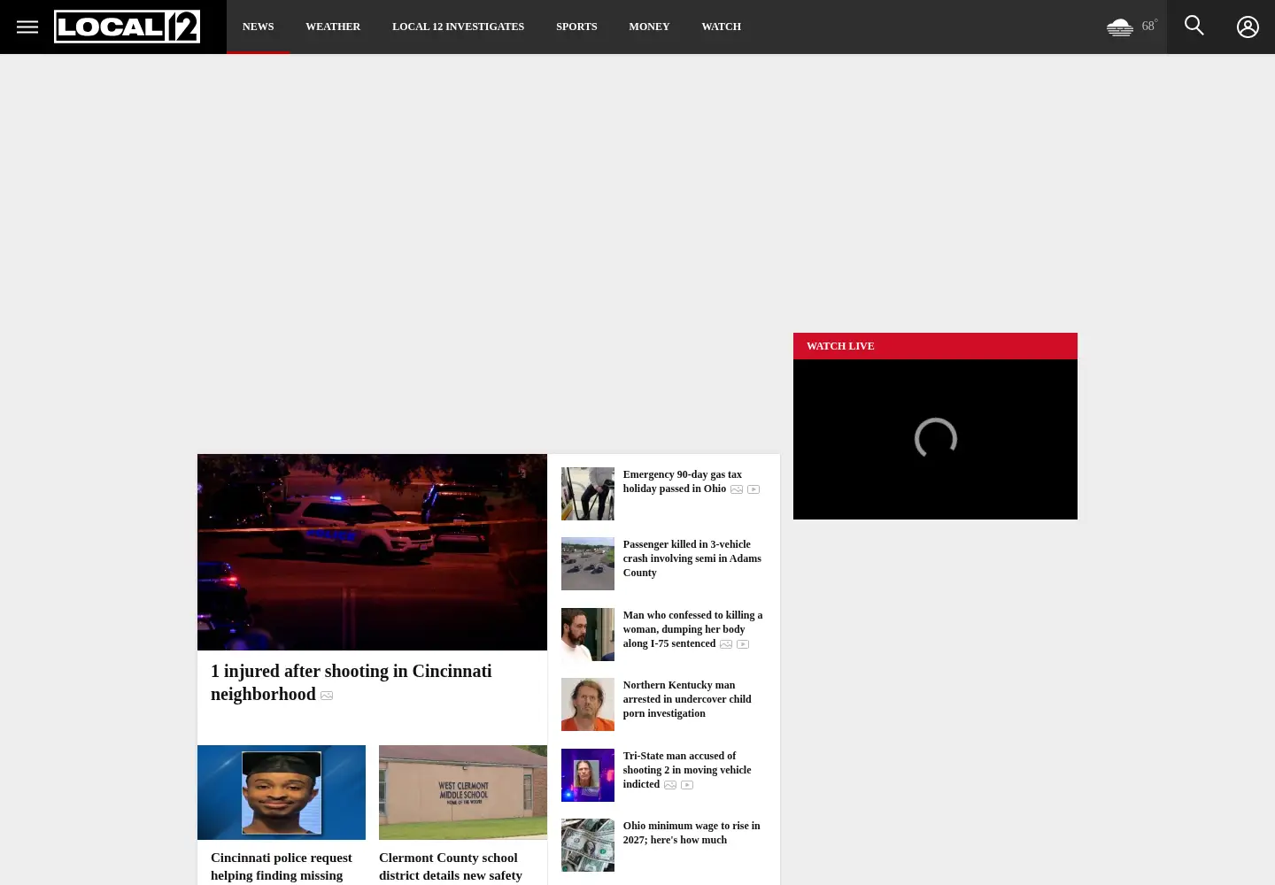Open gas pump thumbnail image
The image size is (1275, 885).
click(x=587, y=494)
